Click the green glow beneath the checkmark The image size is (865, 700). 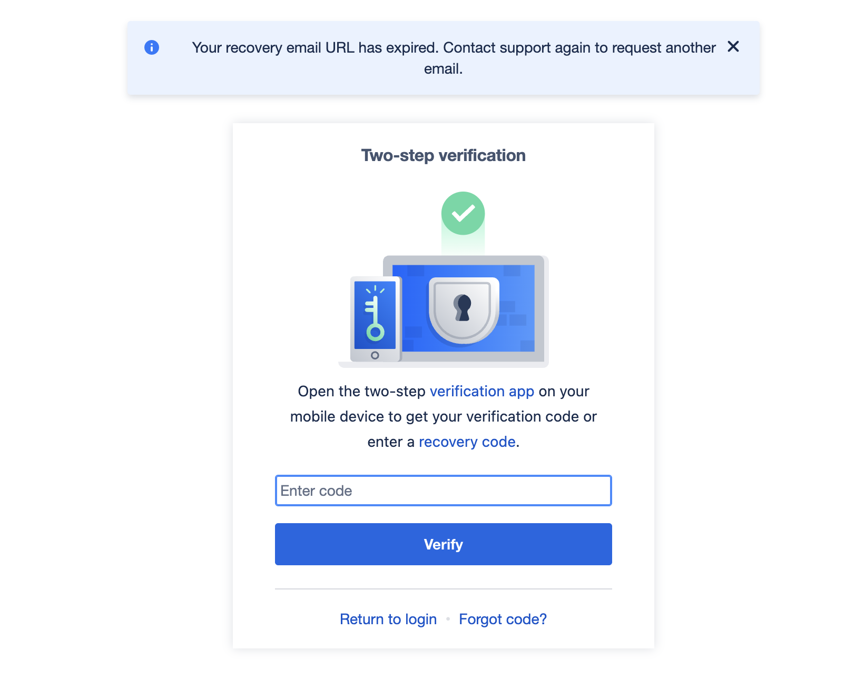(x=463, y=244)
